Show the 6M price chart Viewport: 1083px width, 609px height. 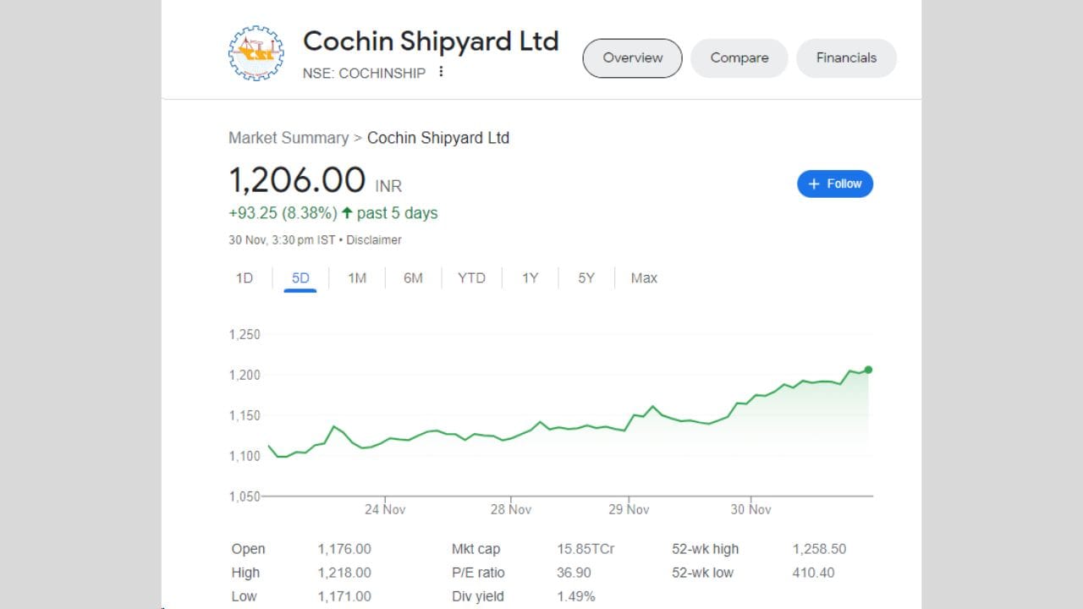tap(413, 278)
